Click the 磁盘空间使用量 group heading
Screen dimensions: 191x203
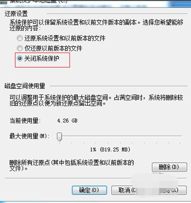coord(25,86)
